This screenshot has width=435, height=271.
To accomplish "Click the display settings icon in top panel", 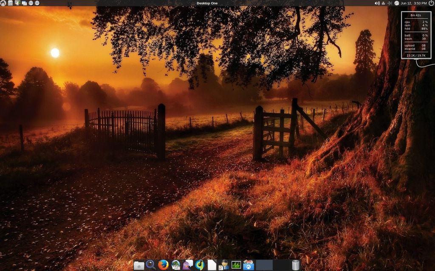I will (17, 3).
